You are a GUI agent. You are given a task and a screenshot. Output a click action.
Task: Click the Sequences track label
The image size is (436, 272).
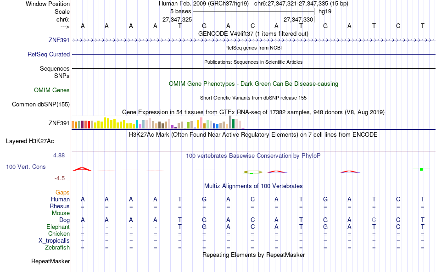click(x=55, y=68)
